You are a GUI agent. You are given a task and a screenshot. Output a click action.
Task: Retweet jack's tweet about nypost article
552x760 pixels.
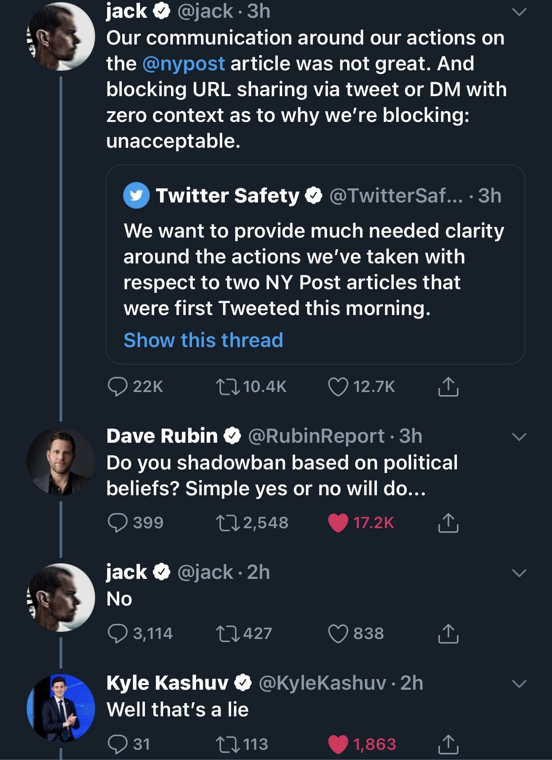(x=227, y=386)
